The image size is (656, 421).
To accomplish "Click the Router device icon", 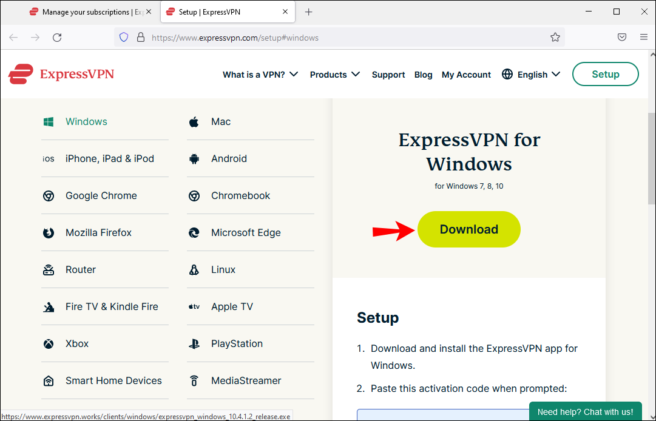I will click(x=49, y=270).
